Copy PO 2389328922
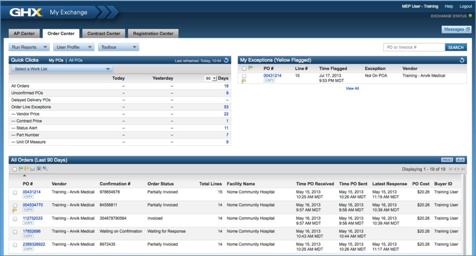Image resolution: width=476 pixels, height=256 pixels. [x=28, y=249]
